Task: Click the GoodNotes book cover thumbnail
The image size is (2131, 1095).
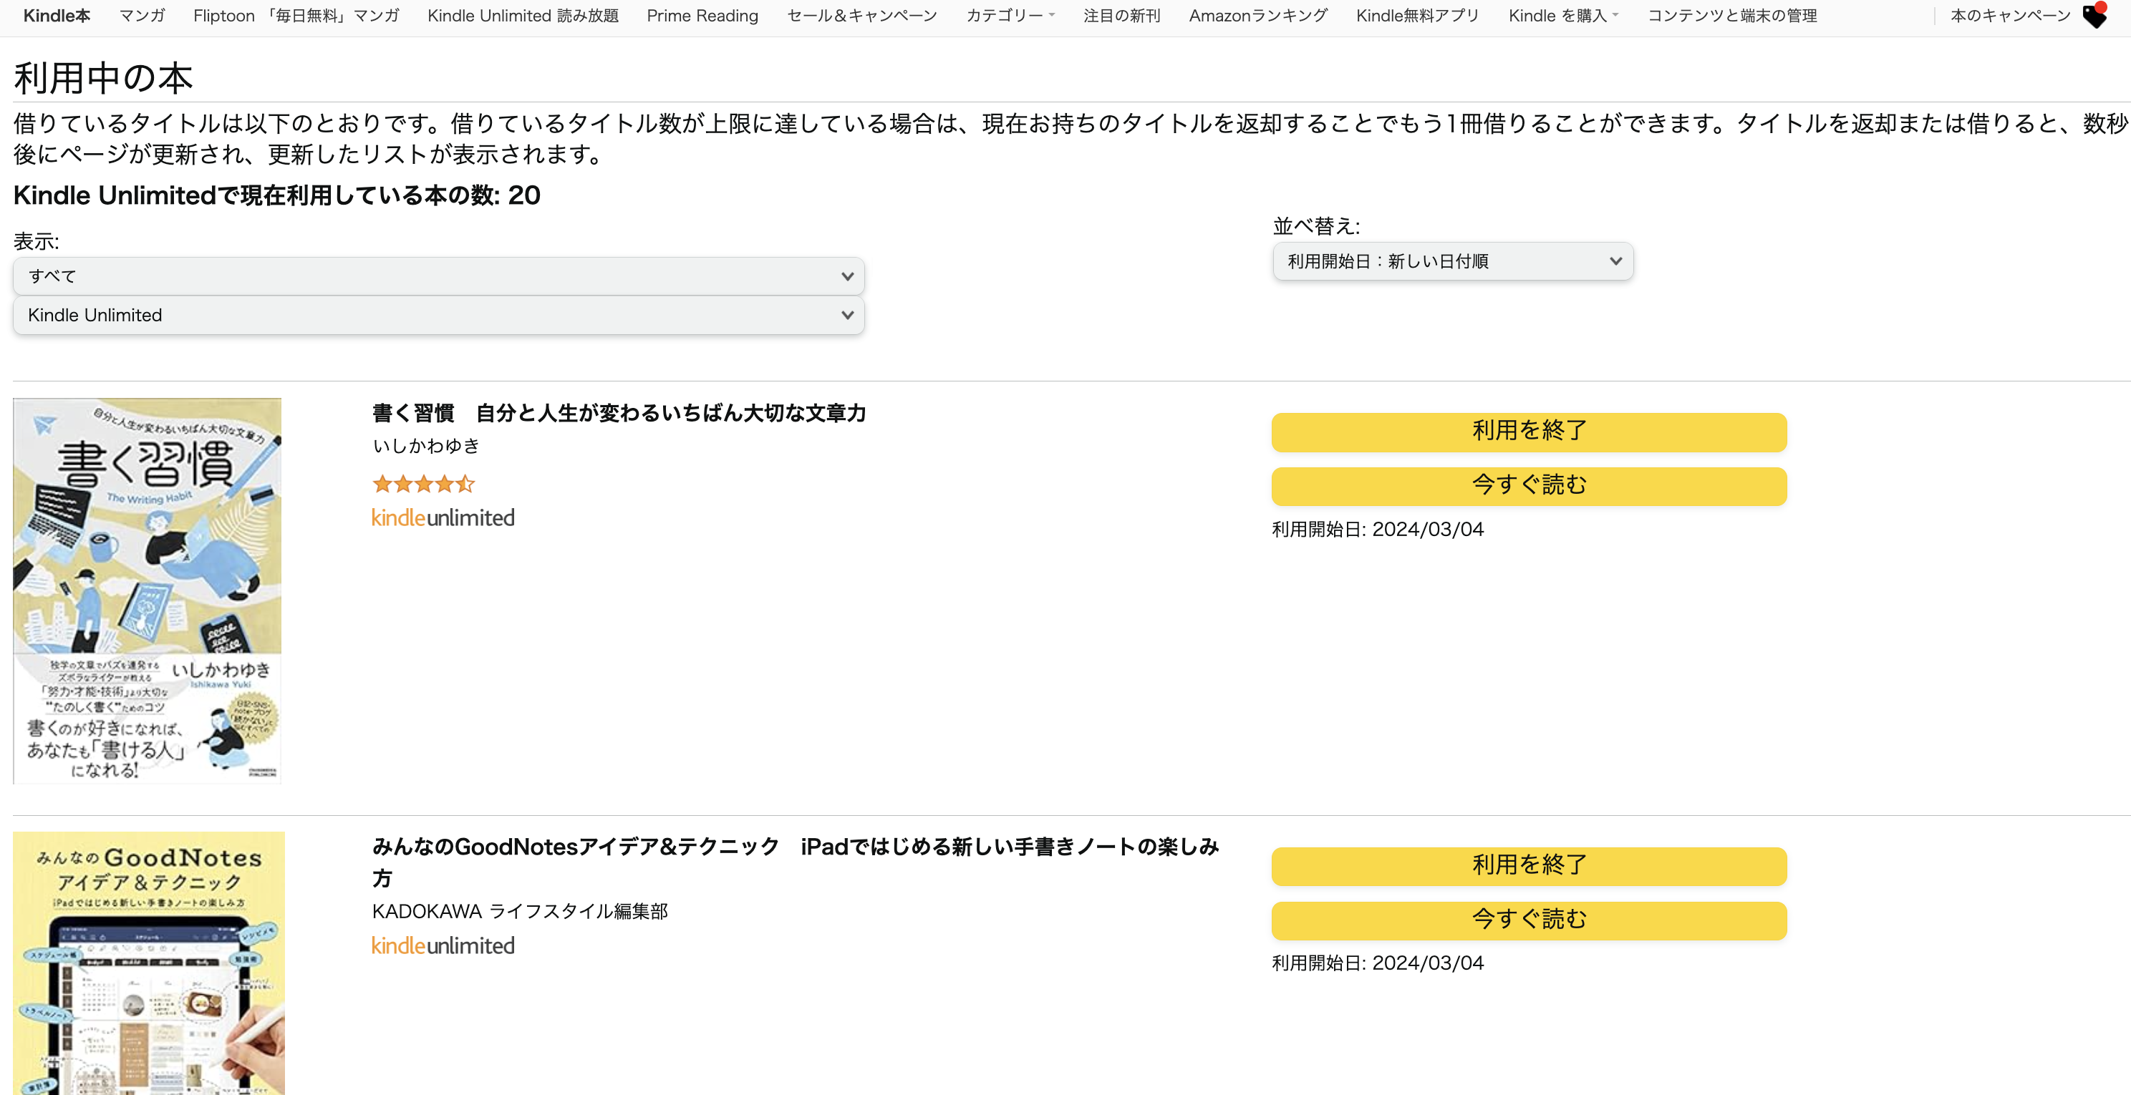Action: [149, 963]
